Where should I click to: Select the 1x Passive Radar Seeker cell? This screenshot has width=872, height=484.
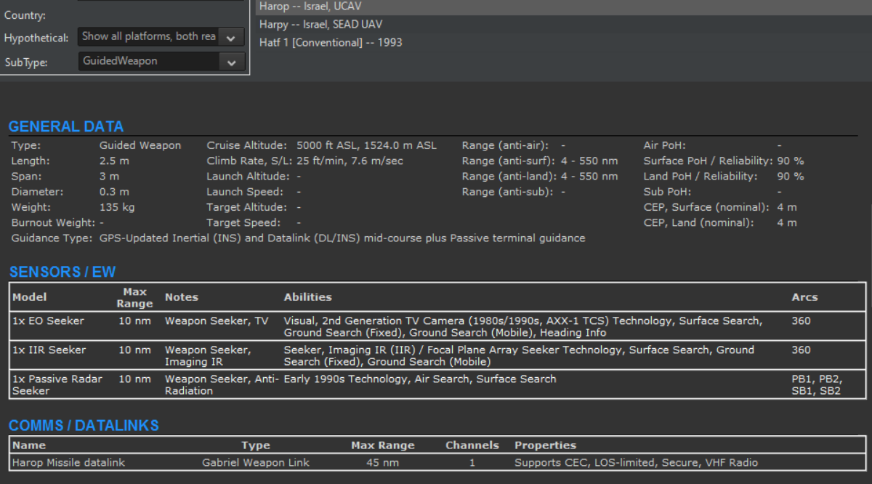point(57,384)
